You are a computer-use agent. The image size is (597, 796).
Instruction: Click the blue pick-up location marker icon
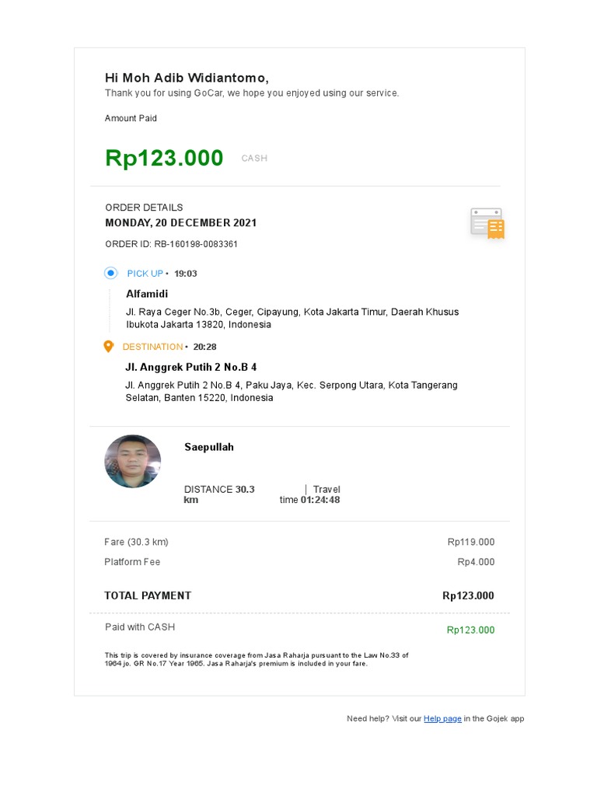pyautogui.click(x=110, y=273)
